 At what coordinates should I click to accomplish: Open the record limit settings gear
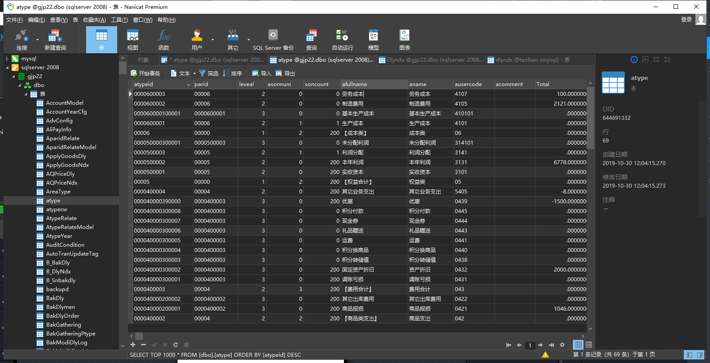[562, 345]
